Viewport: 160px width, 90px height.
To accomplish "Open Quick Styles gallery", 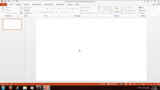I will tap(122, 10).
